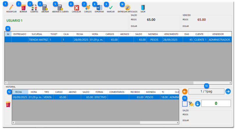
Task: Click Entregar Articulos icon
Action: tap(128, 8)
